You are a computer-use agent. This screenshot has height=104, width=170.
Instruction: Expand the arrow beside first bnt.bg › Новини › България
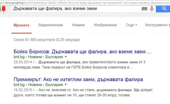(66, 57)
